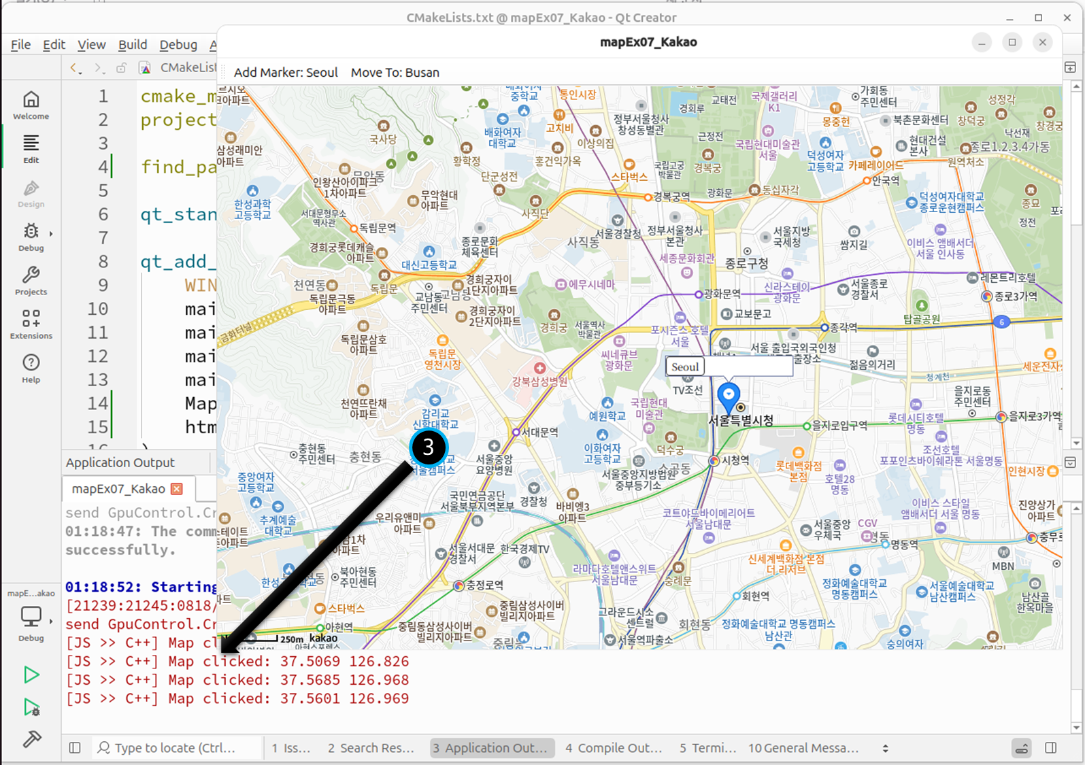Open the 10 General Messages pane
The image size is (1085, 765).
point(803,748)
